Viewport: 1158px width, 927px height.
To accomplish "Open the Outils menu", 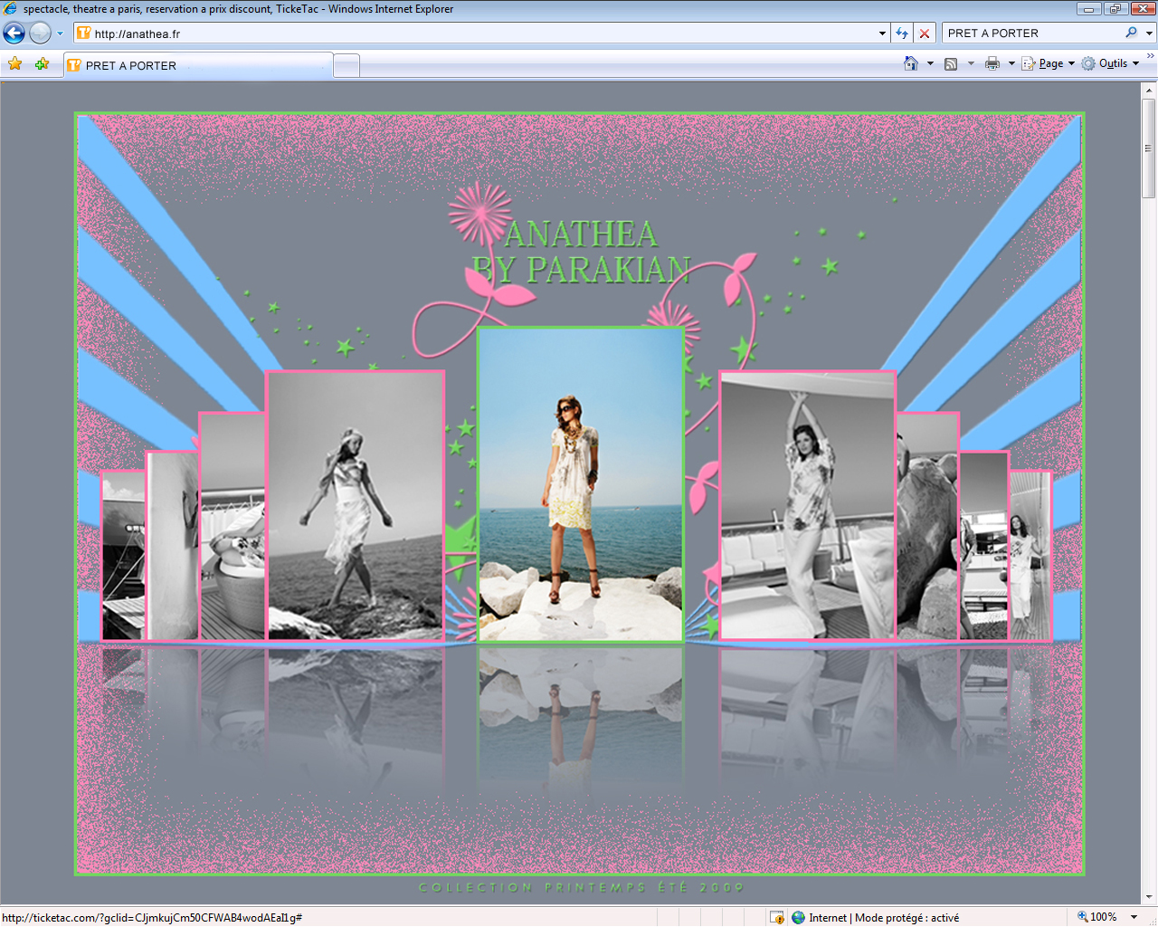I will click(1110, 63).
